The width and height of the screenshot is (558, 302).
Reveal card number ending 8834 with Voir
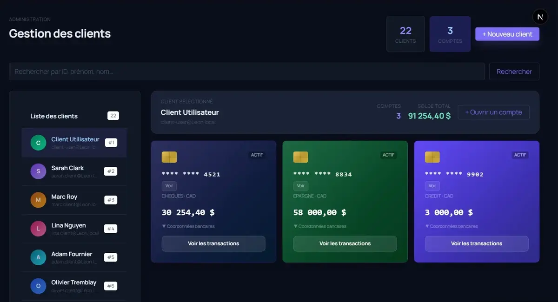pos(301,186)
